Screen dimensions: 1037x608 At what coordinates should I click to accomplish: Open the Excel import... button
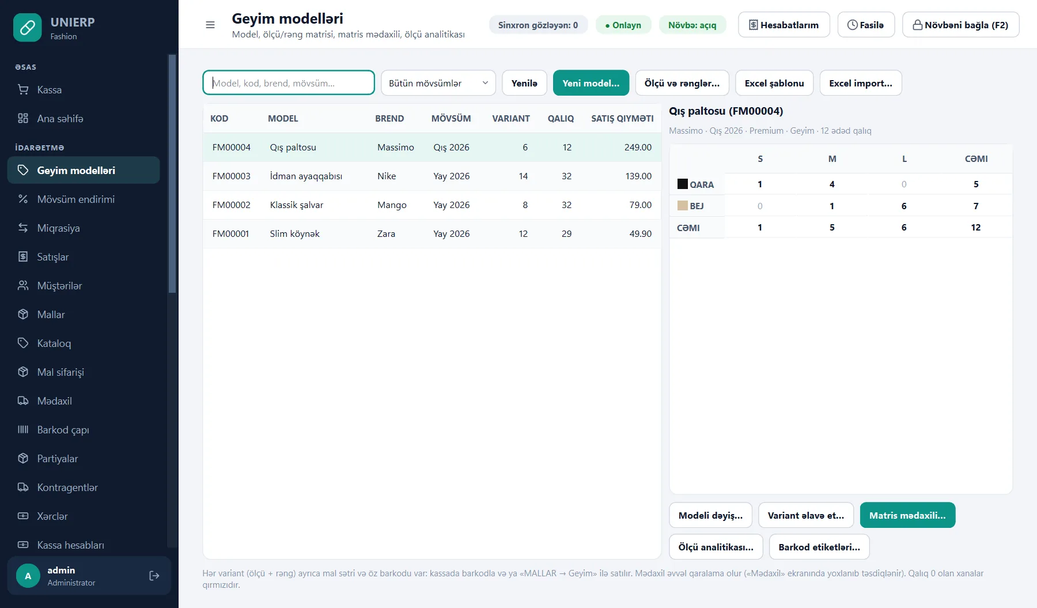(x=861, y=83)
